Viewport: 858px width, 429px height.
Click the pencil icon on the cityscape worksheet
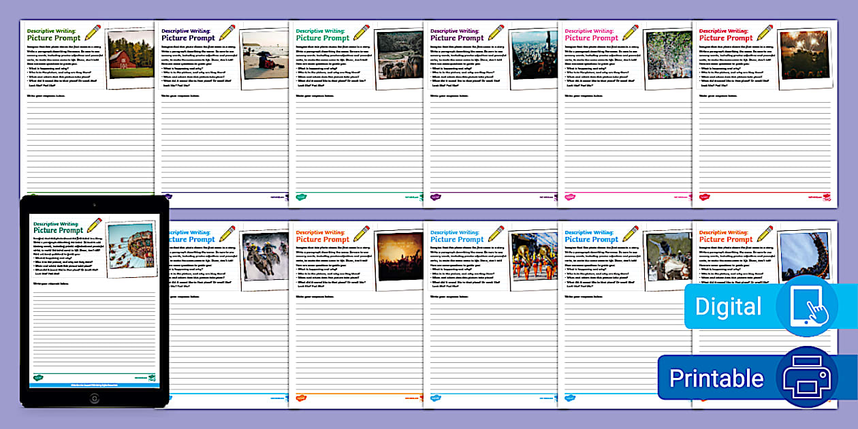click(x=496, y=33)
